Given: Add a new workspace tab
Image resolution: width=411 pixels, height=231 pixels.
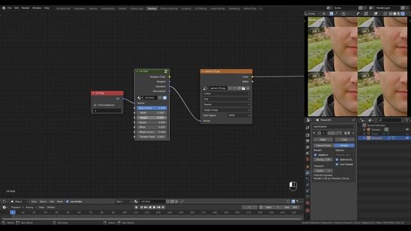Looking at the screenshot, I should tap(260, 8).
